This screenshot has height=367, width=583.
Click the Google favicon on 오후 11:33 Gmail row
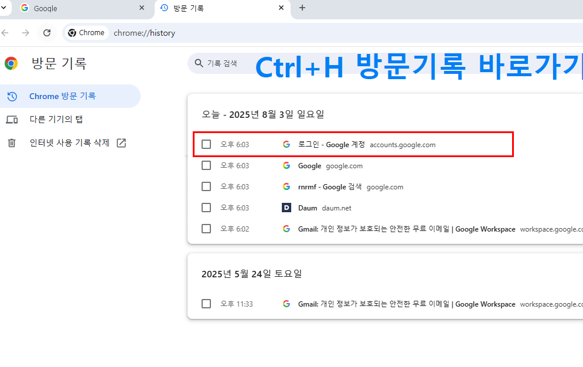click(x=287, y=304)
